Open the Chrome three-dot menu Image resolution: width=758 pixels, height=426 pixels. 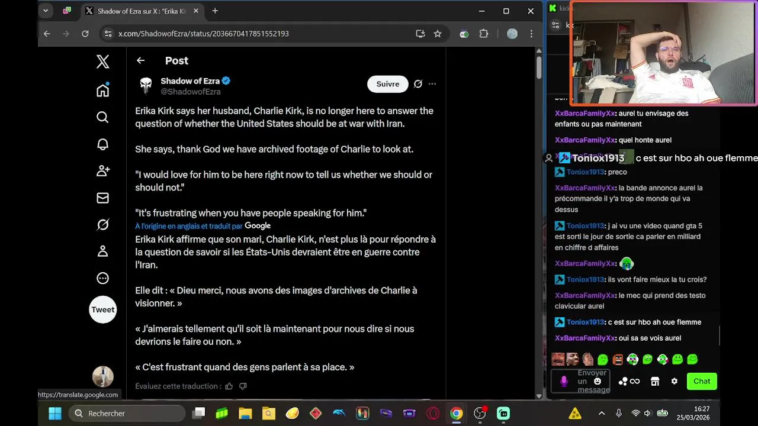point(531,34)
